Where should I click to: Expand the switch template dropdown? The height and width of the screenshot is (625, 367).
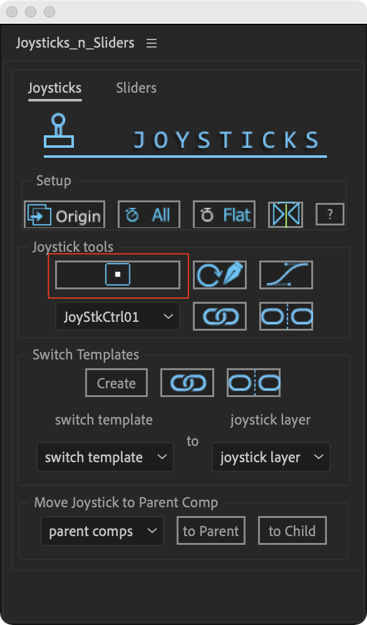(x=105, y=457)
